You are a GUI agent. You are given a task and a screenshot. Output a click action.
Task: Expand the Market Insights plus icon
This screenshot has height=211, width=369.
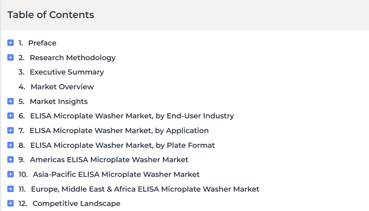(10, 101)
